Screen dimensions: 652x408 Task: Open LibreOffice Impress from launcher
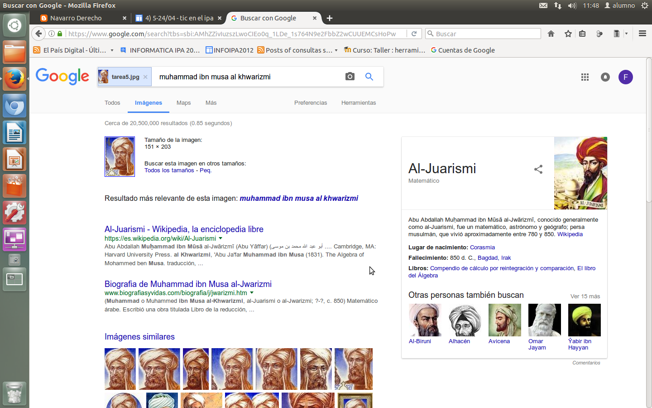pyautogui.click(x=14, y=160)
